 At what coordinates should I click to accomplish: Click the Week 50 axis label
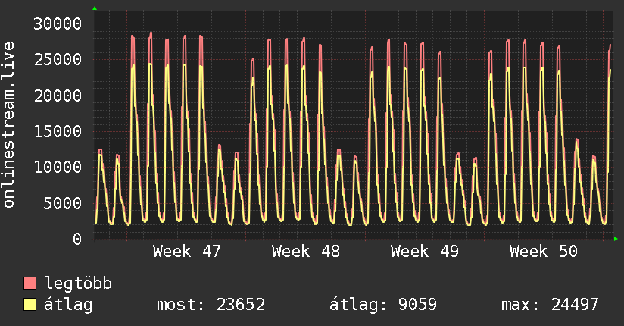pyautogui.click(x=544, y=252)
